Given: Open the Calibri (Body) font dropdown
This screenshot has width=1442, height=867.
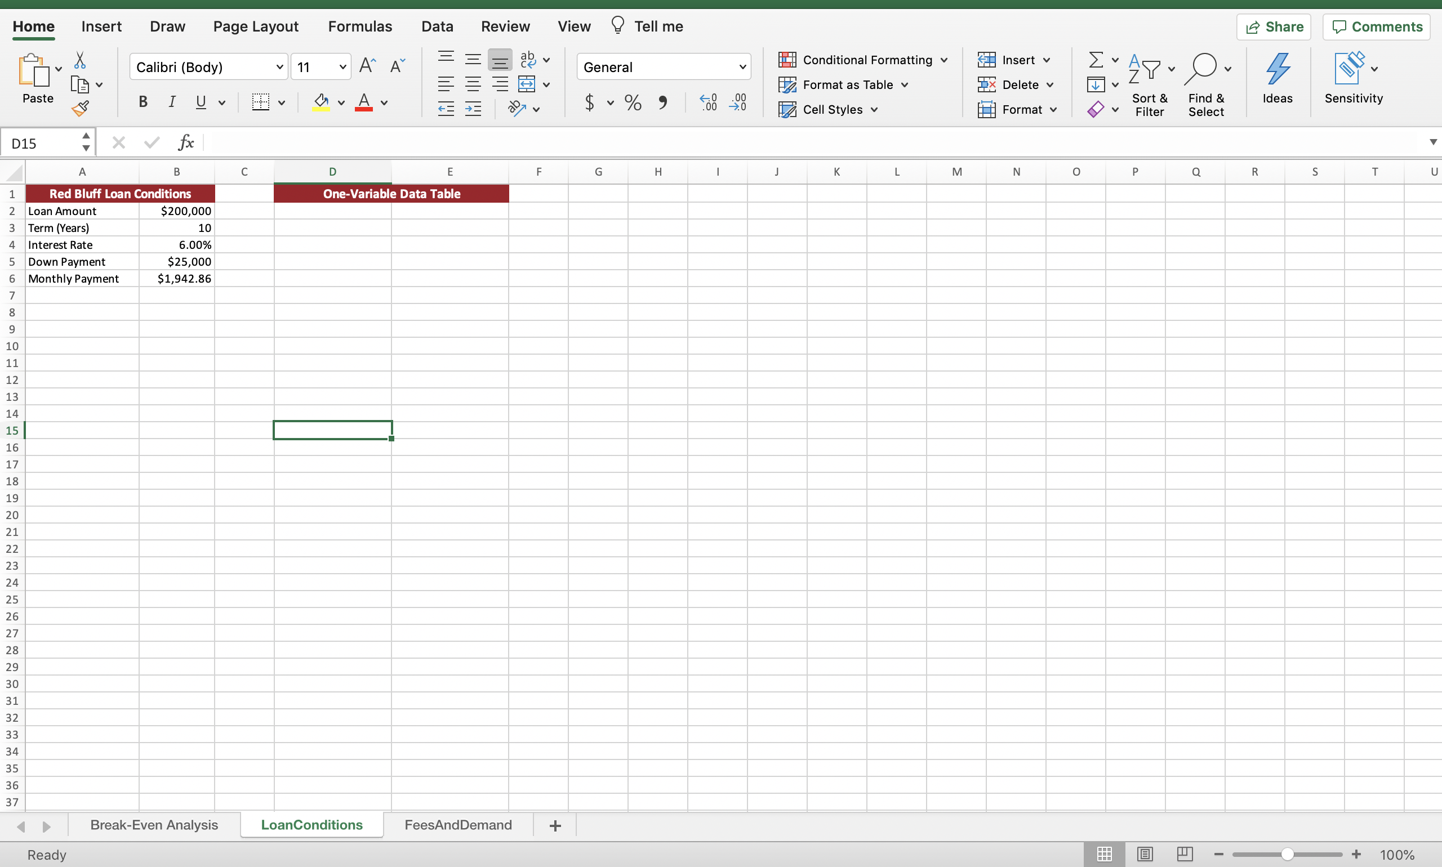Looking at the screenshot, I should 280,67.
